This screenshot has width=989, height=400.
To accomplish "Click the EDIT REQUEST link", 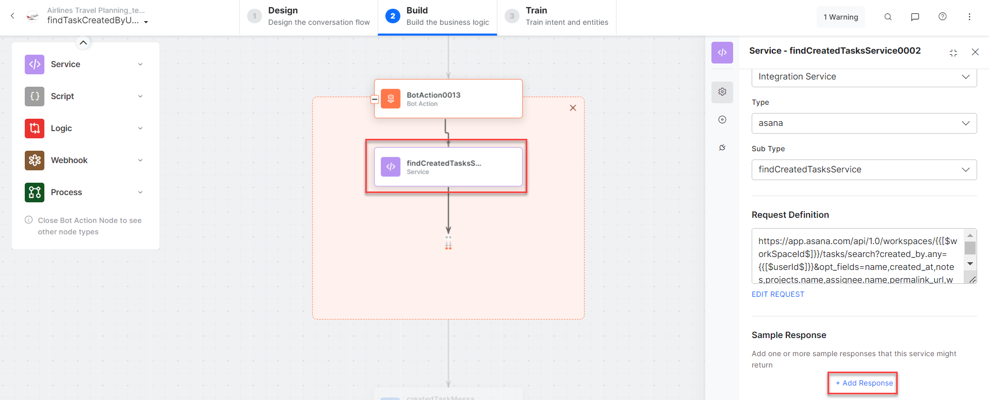I will tap(777, 294).
